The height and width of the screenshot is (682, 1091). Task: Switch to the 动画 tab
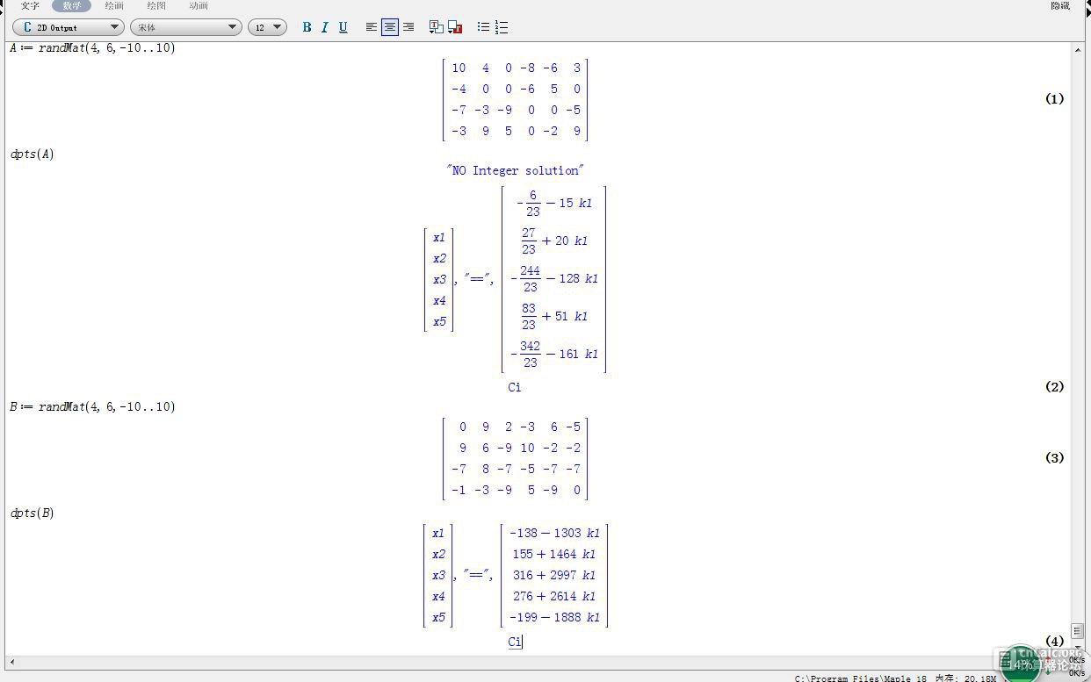point(199,5)
